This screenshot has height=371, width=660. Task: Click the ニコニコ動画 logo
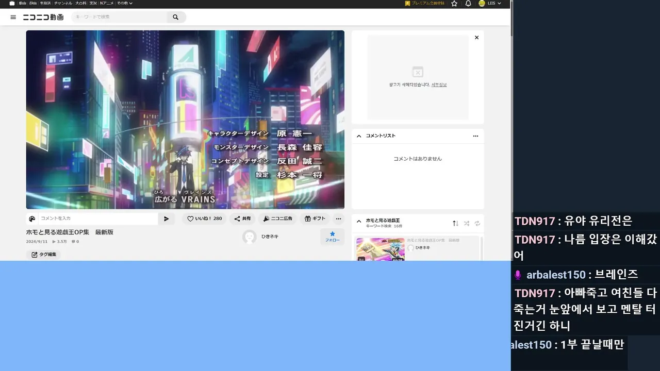43,17
